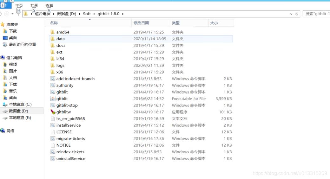Screen dimensions: 330x179
Task: Select reindex-tickets script icon
Action: pyautogui.click(x=53, y=152)
